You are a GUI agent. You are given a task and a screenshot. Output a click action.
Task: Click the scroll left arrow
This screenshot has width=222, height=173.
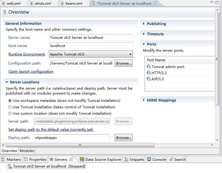pos(3,145)
